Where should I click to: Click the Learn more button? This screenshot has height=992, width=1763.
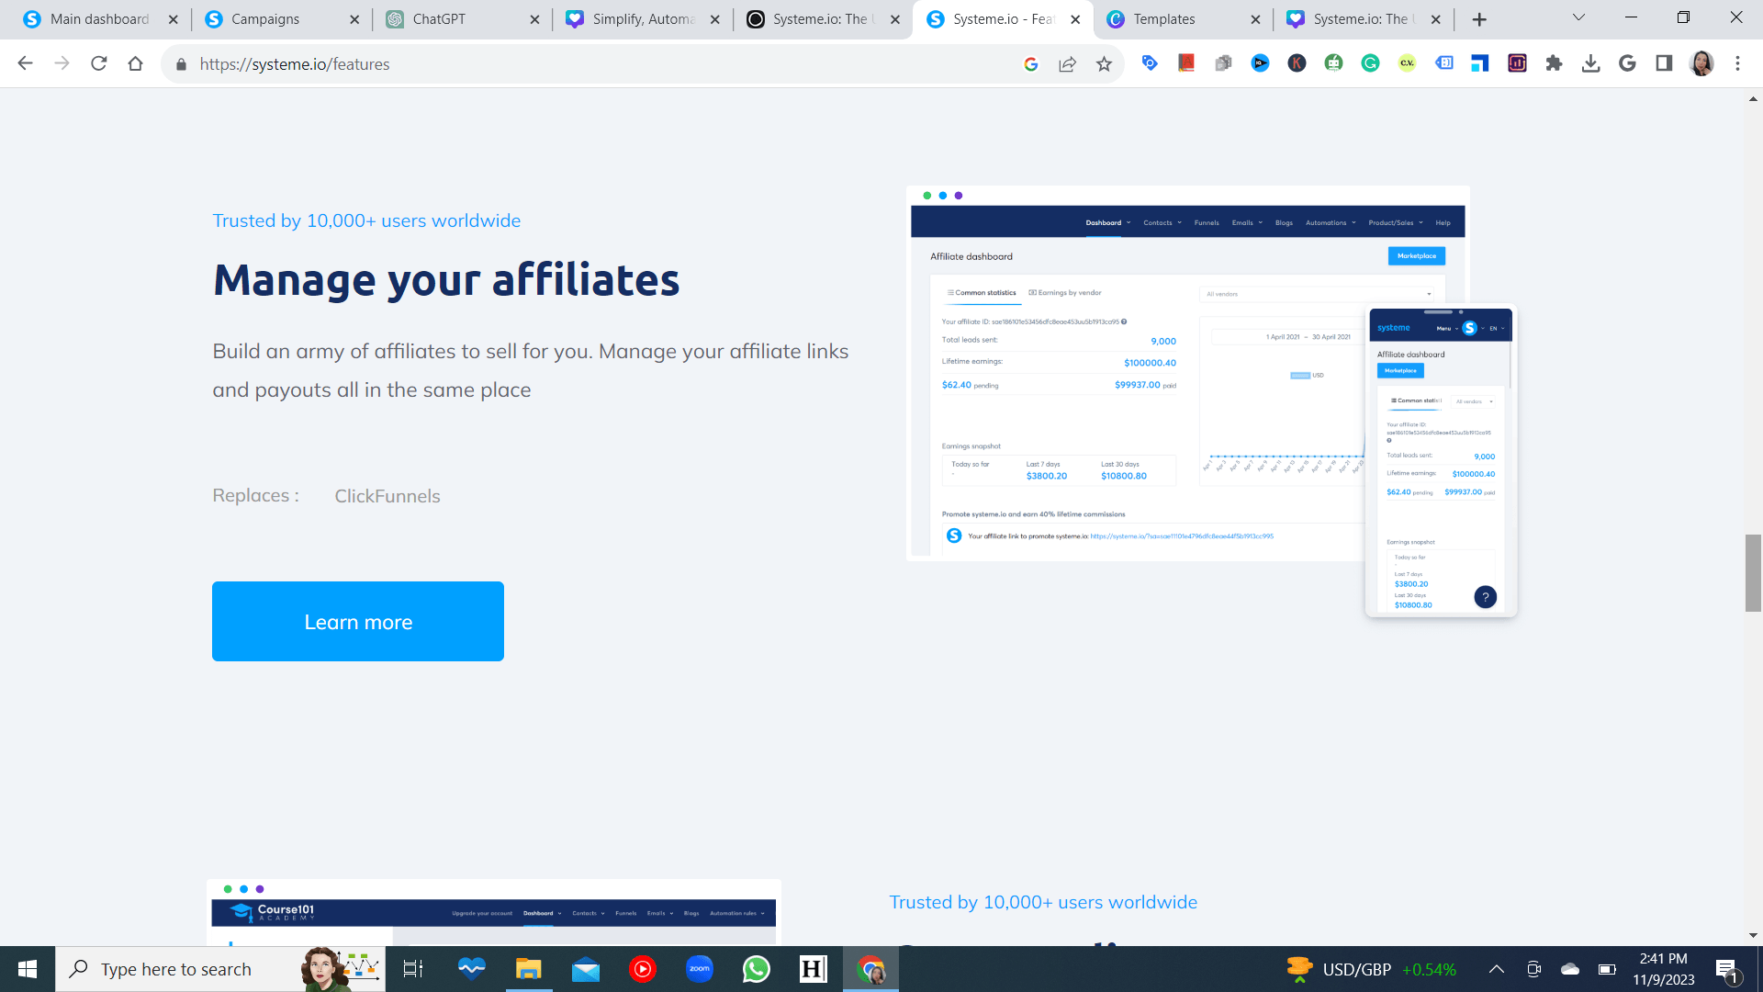coord(358,622)
